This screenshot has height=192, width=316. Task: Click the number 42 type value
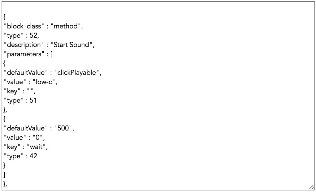(x=33, y=156)
